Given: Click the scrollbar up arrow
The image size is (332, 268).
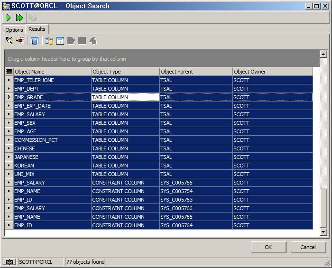Looking at the screenshot, I should (x=323, y=54).
